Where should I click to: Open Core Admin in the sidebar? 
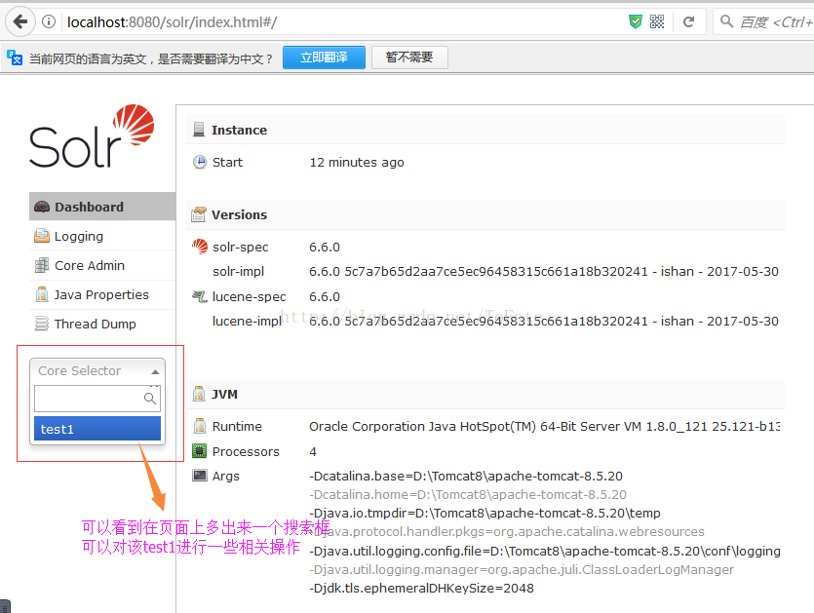coord(102,265)
